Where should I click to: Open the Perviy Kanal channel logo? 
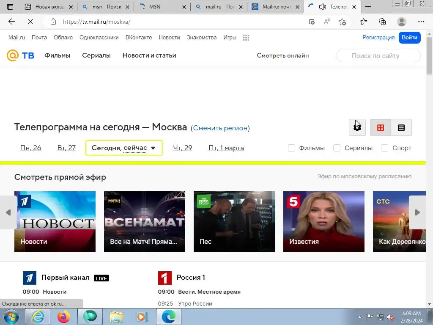pos(30,278)
